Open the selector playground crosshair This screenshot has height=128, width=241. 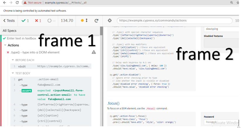[x=109, y=21]
